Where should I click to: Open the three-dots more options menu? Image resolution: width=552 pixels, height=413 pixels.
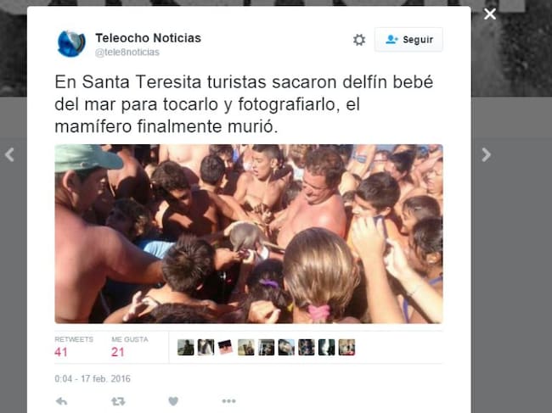pos(228,401)
